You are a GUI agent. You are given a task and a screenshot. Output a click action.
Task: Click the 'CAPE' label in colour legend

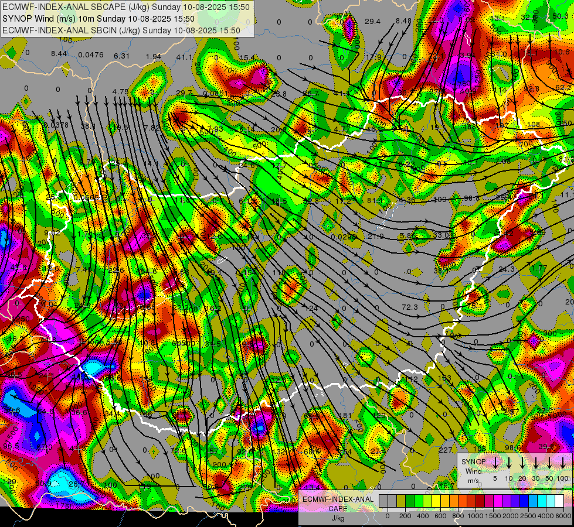point(338,509)
